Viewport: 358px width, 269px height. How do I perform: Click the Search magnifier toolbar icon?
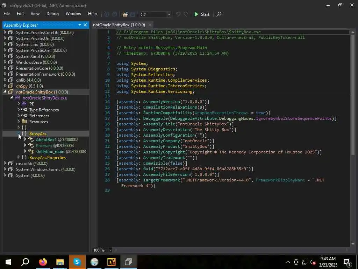pos(219,14)
